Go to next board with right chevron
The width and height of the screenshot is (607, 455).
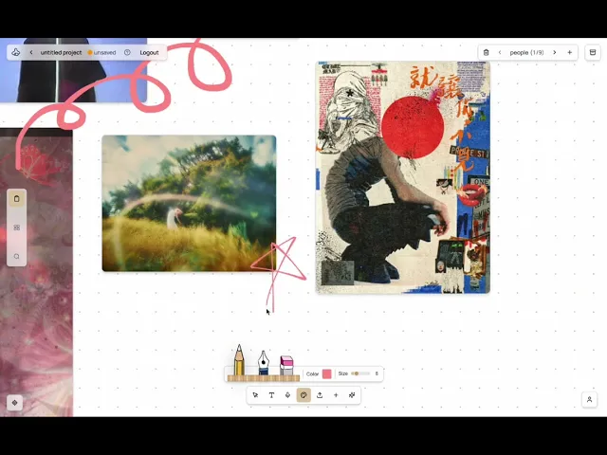tap(554, 52)
